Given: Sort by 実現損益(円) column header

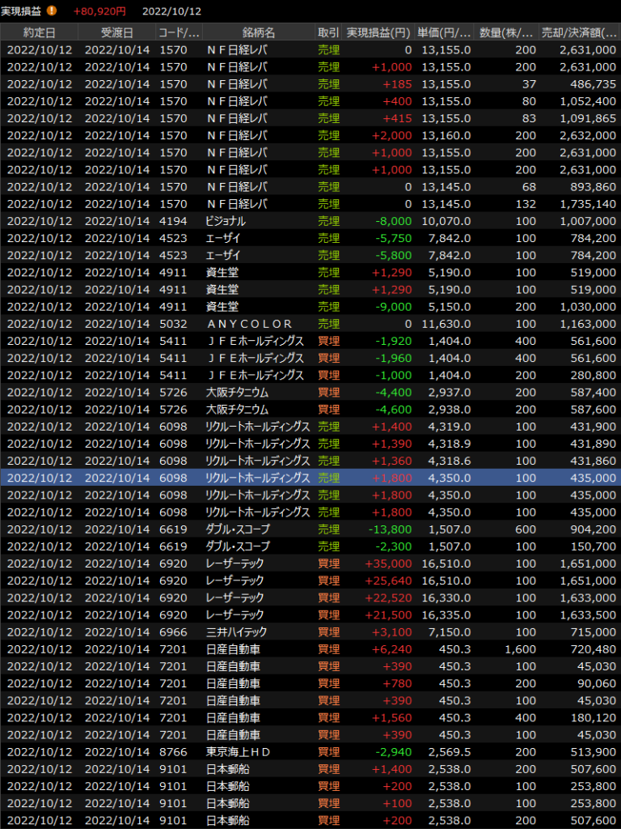Looking at the screenshot, I should (x=378, y=32).
